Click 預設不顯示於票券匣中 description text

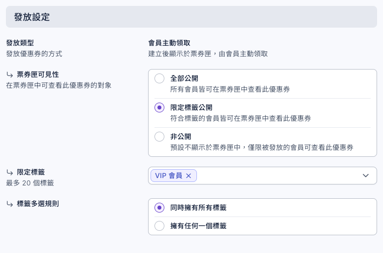pos(262,147)
